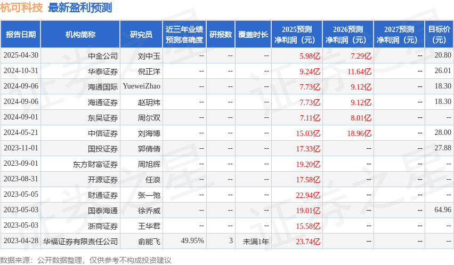The width and height of the screenshot is (454, 265).
Task: Click the 2027预测净利润 column header
Action: coord(399,35)
